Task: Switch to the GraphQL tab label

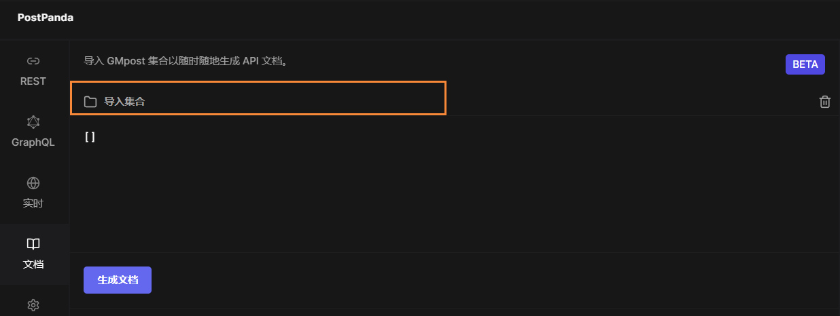Action: pos(33,142)
